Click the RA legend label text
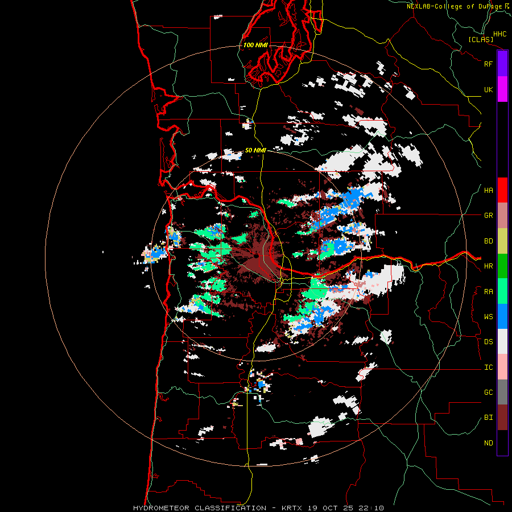Screen dimensions: 512x512 pos(488,292)
